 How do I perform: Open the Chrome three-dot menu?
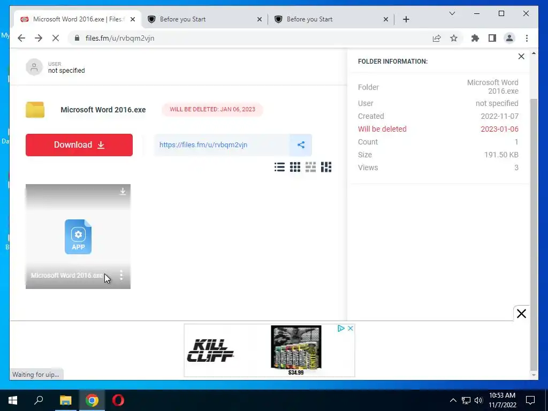pyautogui.click(x=527, y=38)
